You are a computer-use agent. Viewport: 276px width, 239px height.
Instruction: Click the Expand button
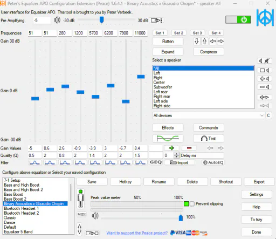click(168, 52)
